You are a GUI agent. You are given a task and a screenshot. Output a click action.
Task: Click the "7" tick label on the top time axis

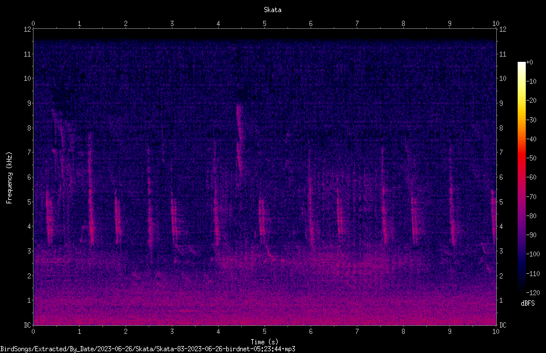(357, 24)
